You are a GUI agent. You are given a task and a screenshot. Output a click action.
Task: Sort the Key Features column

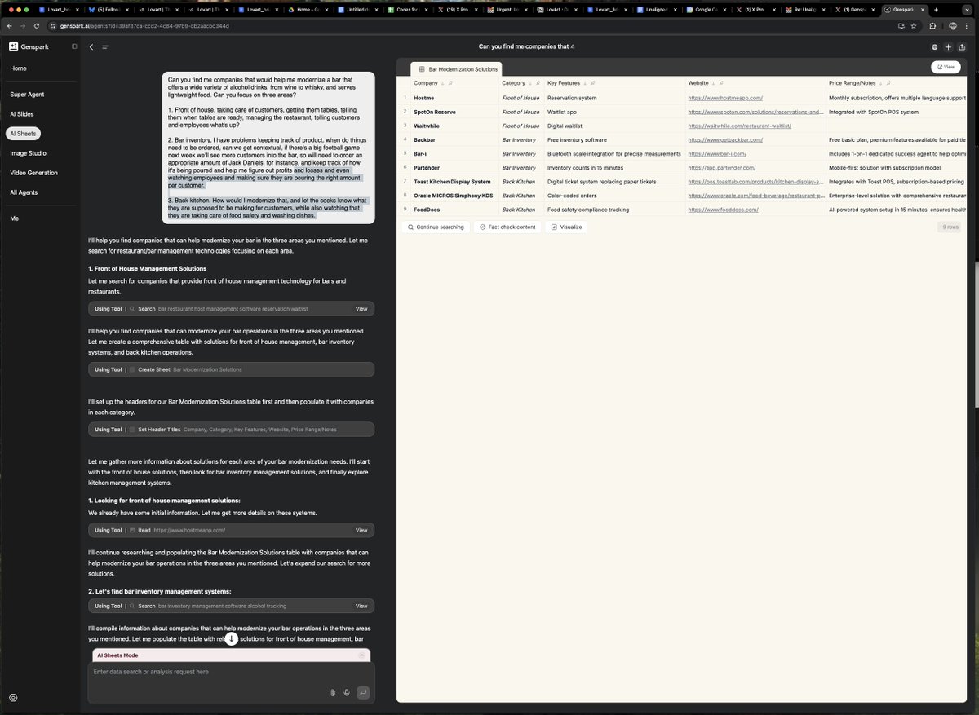point(585,83)
